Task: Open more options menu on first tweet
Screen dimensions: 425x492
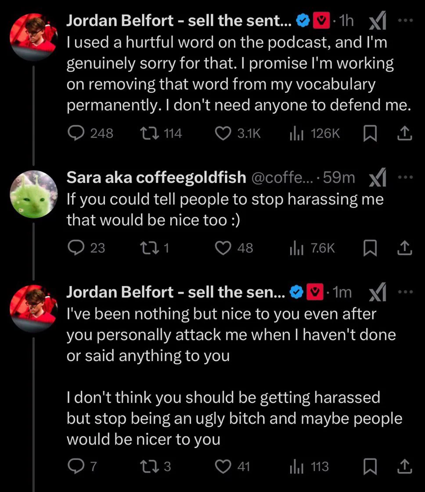Action: [x=406, y=20]
